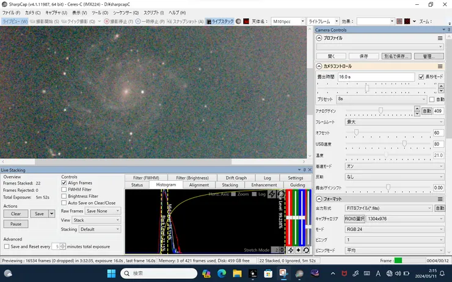Toggle the histogram Zoom checkbox
The width and height of the screenshot is (452, 282).
tap(233, 194)
